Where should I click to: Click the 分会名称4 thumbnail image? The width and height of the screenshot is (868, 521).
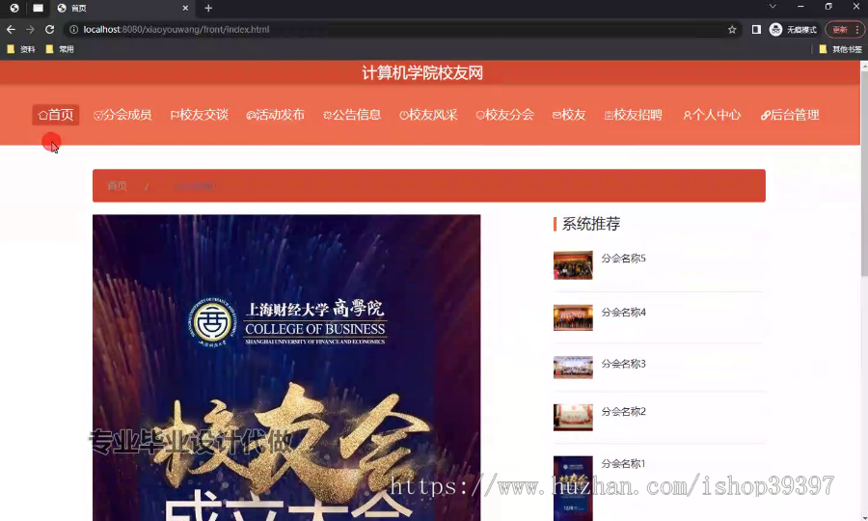(573, 317)
